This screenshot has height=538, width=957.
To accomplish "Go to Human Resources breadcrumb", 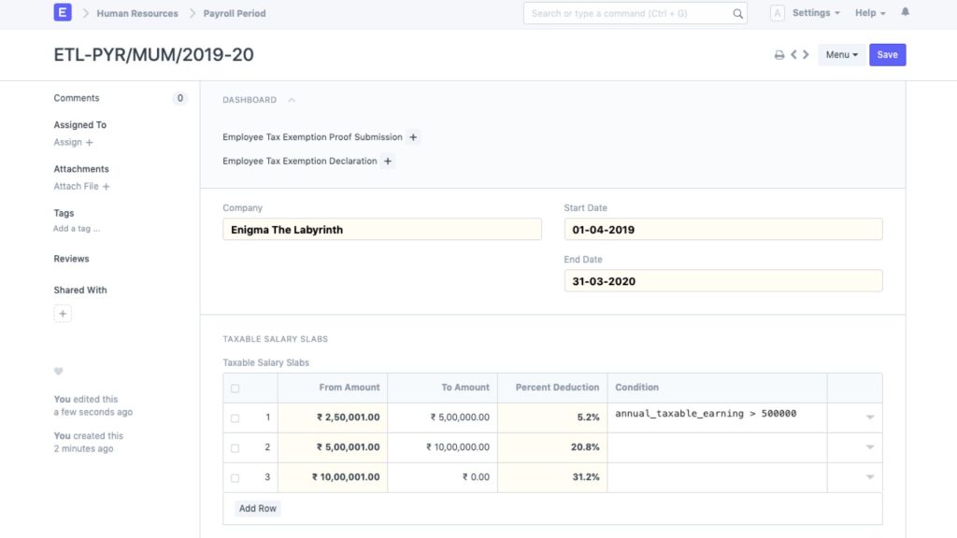I will [137, 13].
